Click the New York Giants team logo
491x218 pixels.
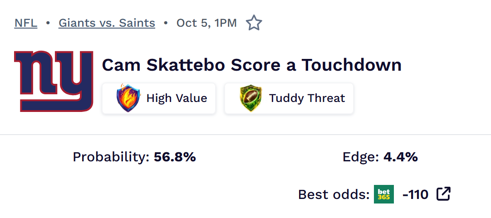54,81
